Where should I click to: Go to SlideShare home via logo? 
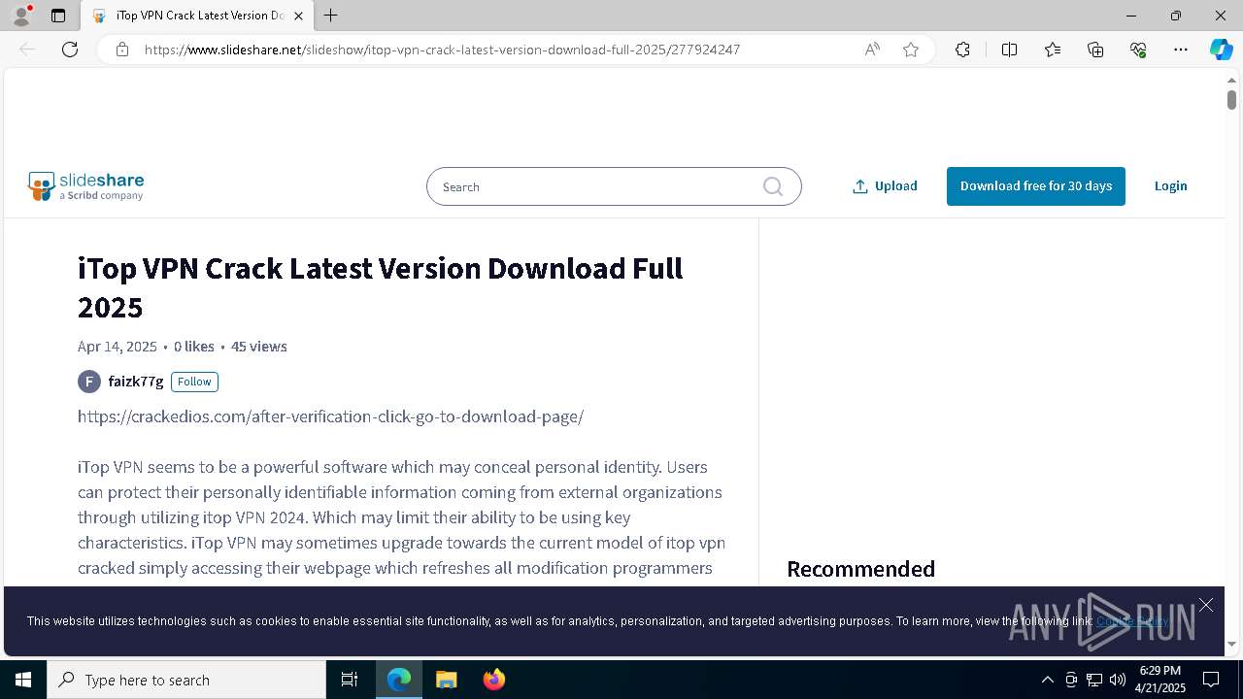(x=86, y=186)
